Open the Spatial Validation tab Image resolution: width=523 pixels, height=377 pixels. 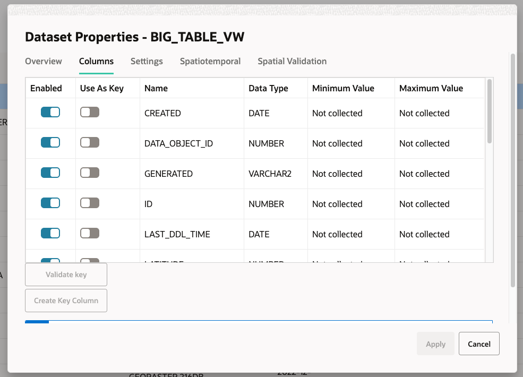click(292, 62)
